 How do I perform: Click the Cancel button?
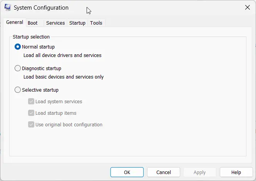(x=164, y=172)
